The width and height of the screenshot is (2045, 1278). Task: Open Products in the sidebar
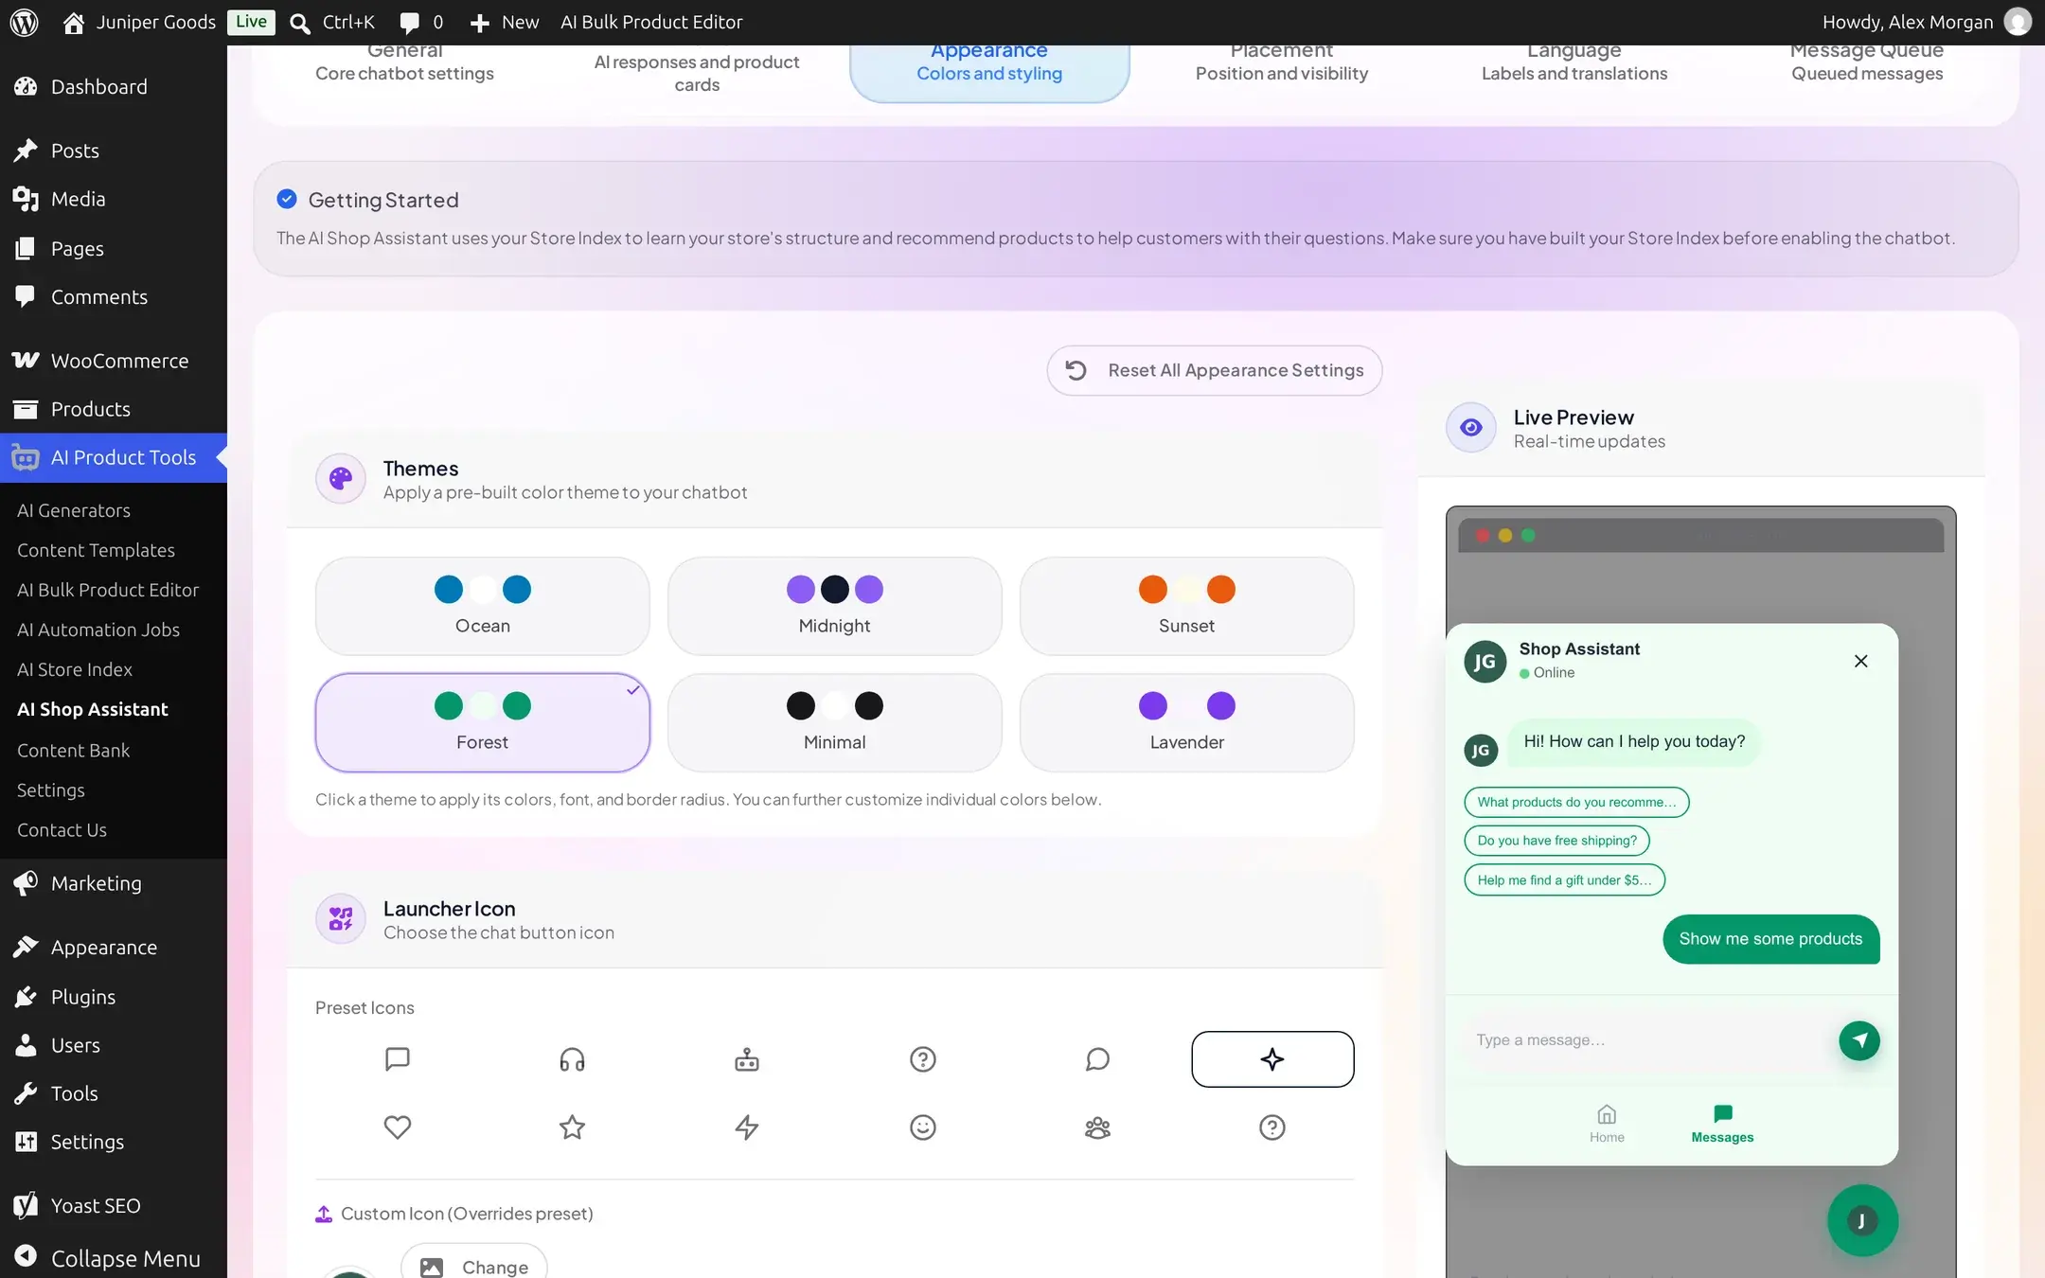[x=114, y=409]
